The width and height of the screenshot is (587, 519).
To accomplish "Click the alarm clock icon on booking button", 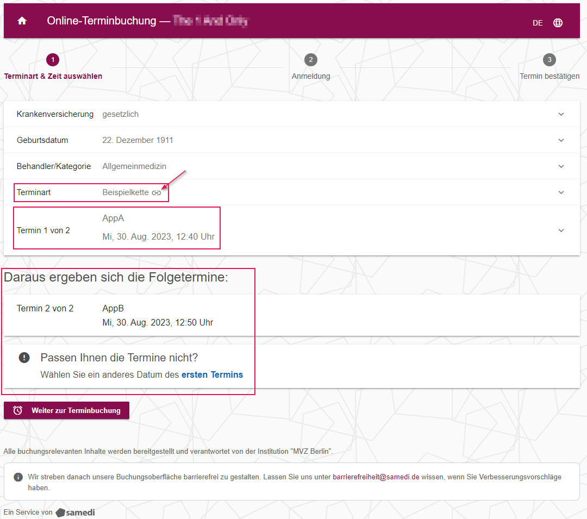I will (18, 410).
